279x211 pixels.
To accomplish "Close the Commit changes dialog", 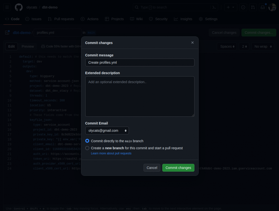I will pos(192,43).
